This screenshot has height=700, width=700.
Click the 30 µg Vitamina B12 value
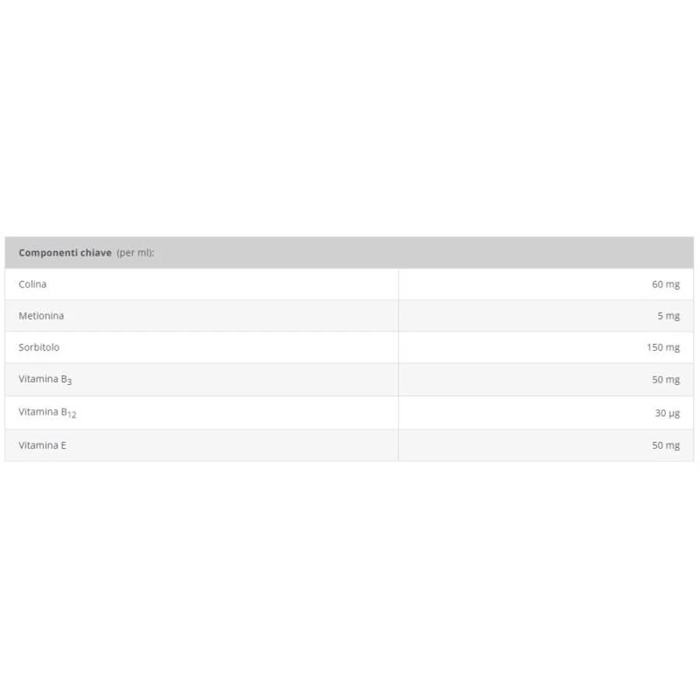667,413
